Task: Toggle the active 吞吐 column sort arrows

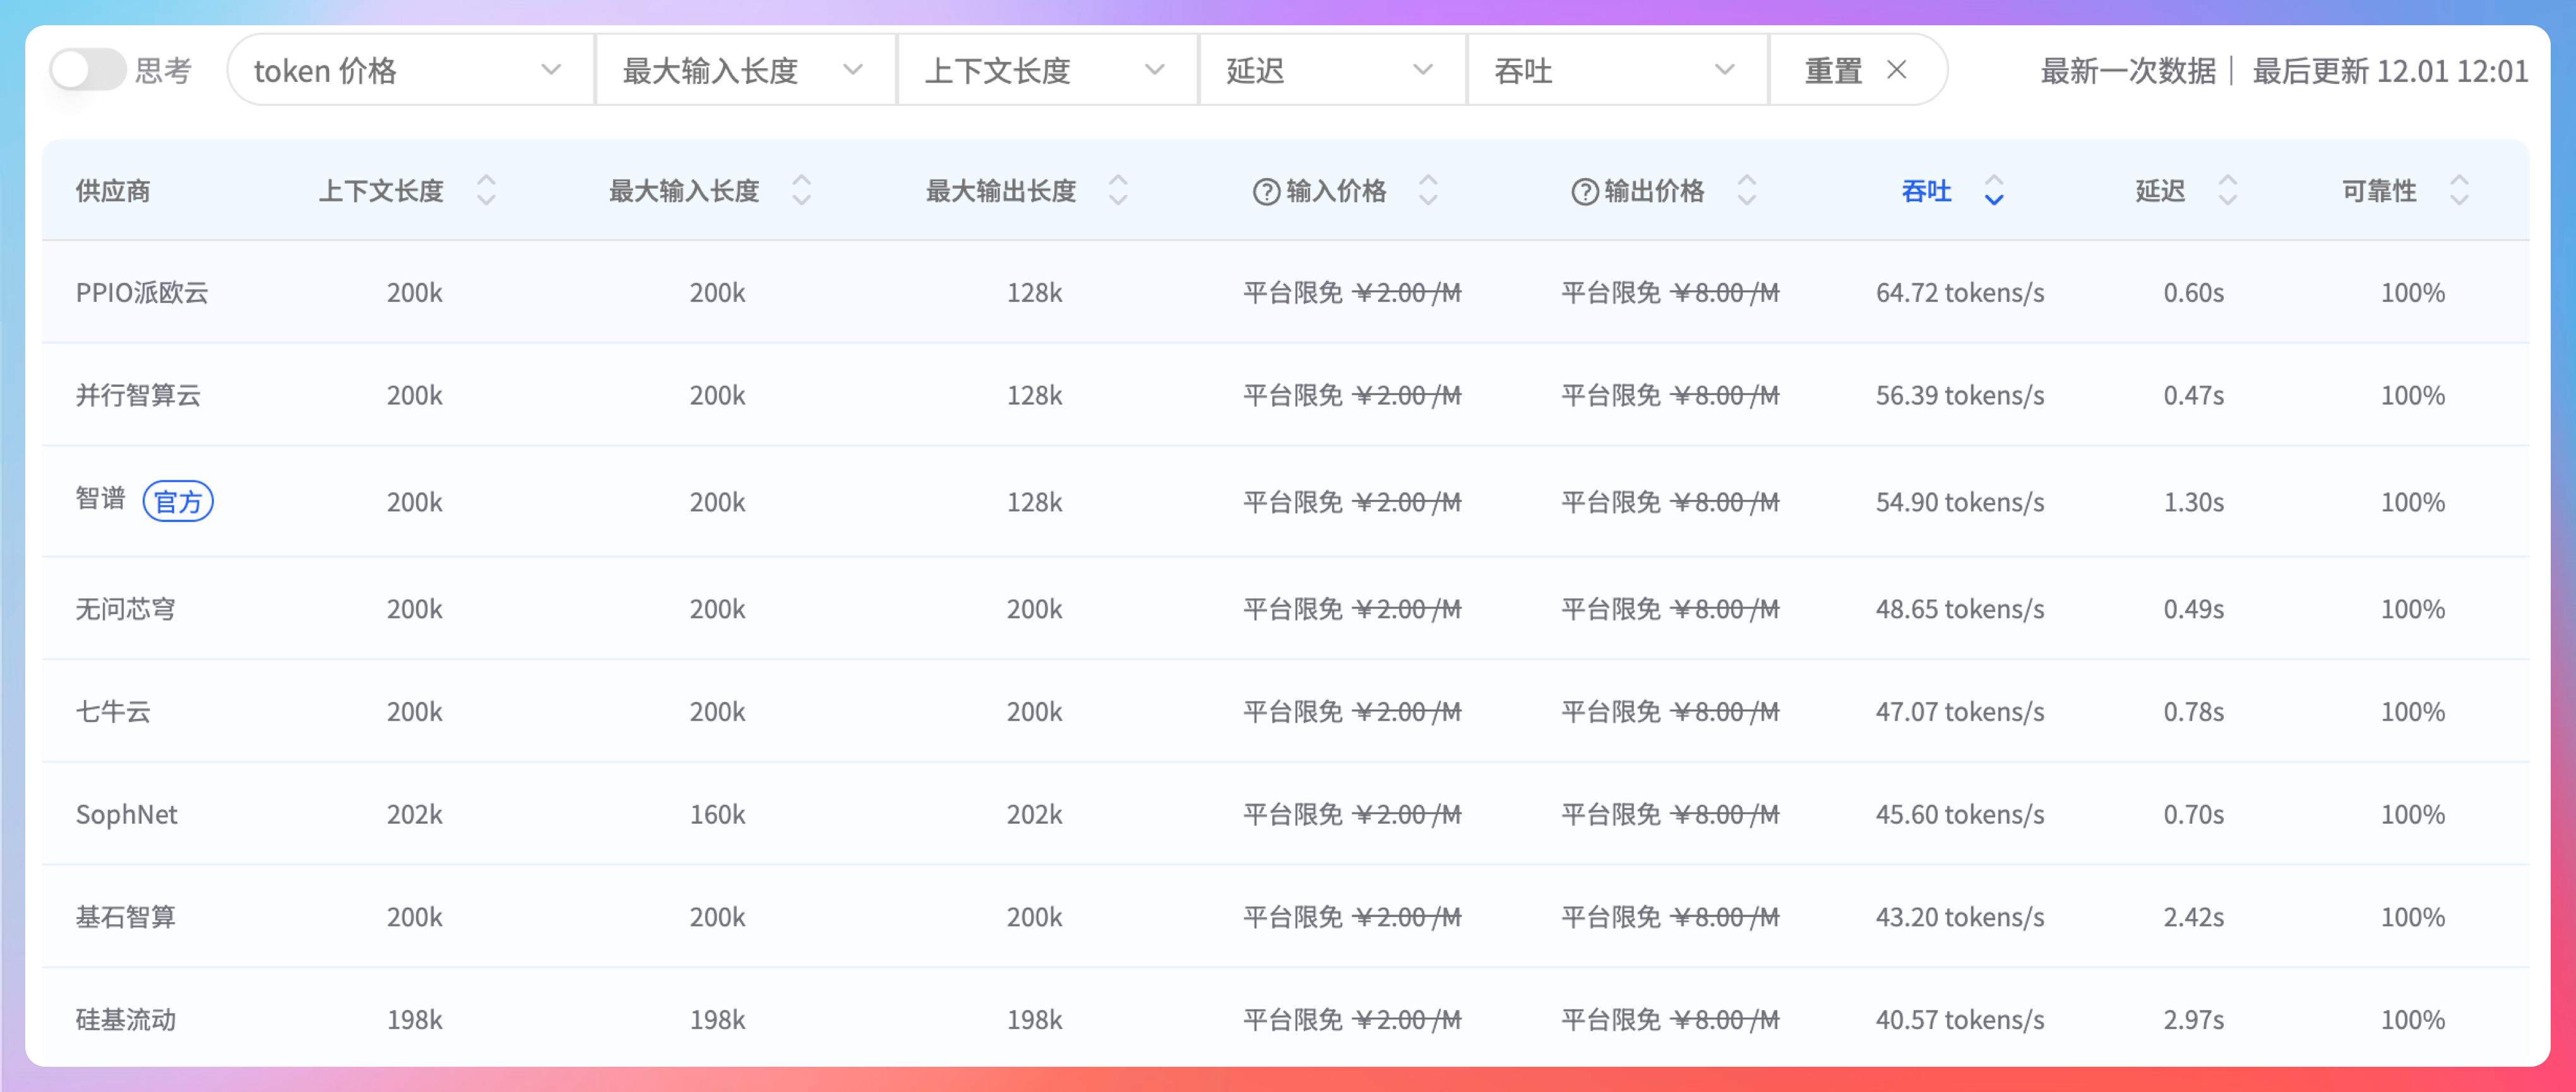Action: tap(1993, 190)
